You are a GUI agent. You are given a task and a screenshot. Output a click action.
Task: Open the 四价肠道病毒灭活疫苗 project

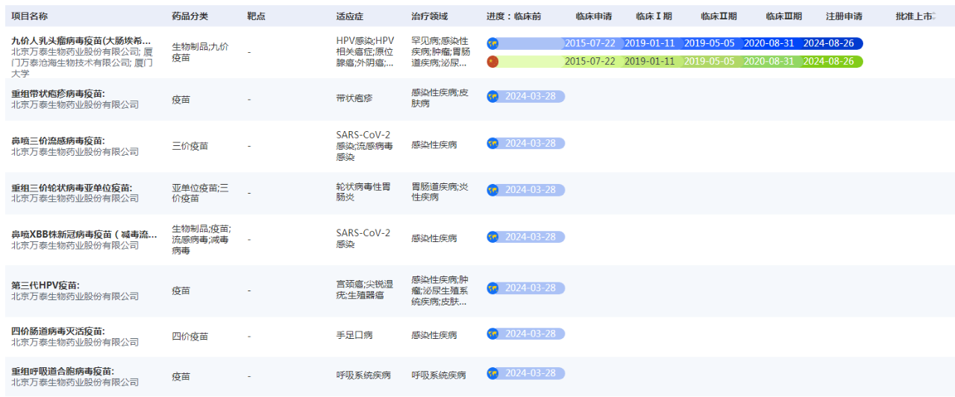(58, 331)
